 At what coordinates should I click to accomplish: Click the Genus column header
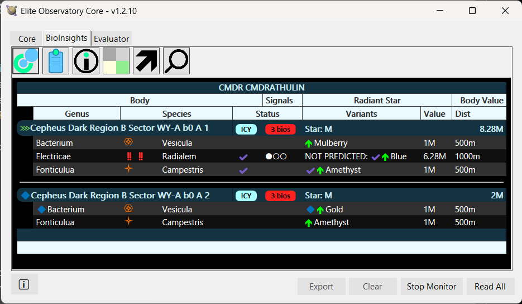point(77,113)
